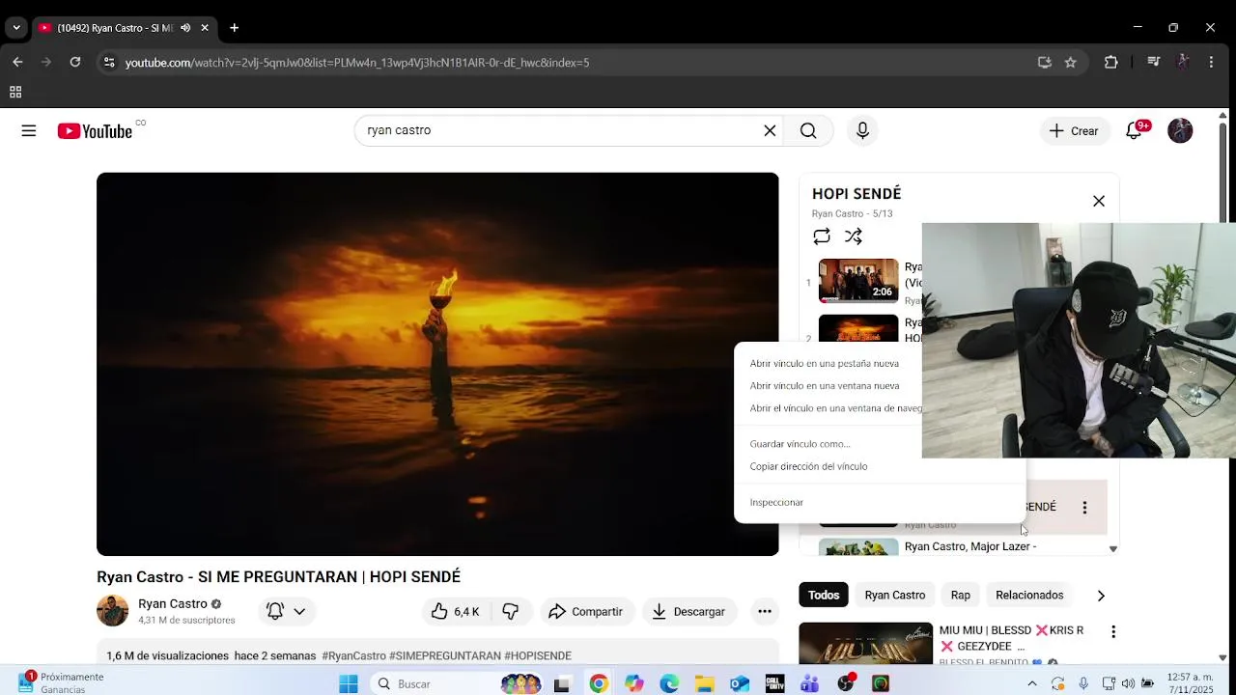Open the Crear upload menu

click(1074, 131)
